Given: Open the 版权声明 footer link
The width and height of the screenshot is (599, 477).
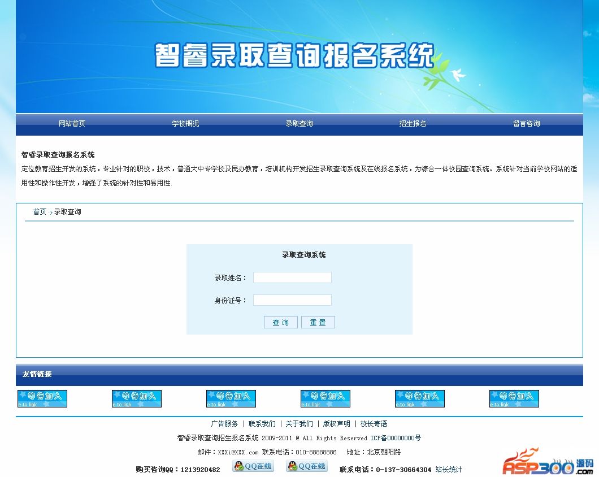Looking at the screenshot, I should point(337,423).
